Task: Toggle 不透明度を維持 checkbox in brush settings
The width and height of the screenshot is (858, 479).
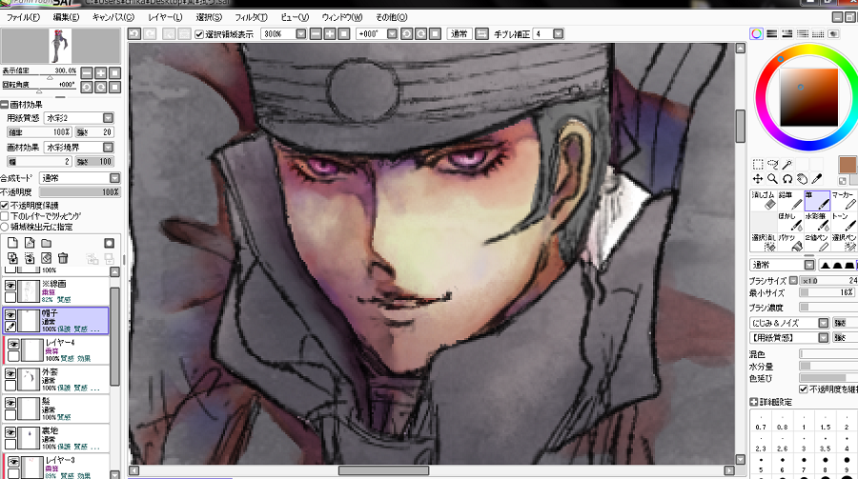Action: [x=804, y=389]
